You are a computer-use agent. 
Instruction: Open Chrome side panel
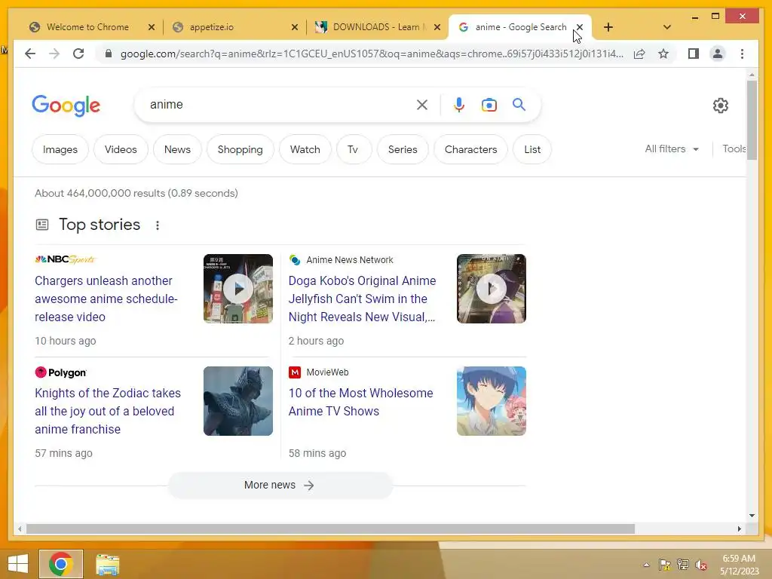coord(694,54)
